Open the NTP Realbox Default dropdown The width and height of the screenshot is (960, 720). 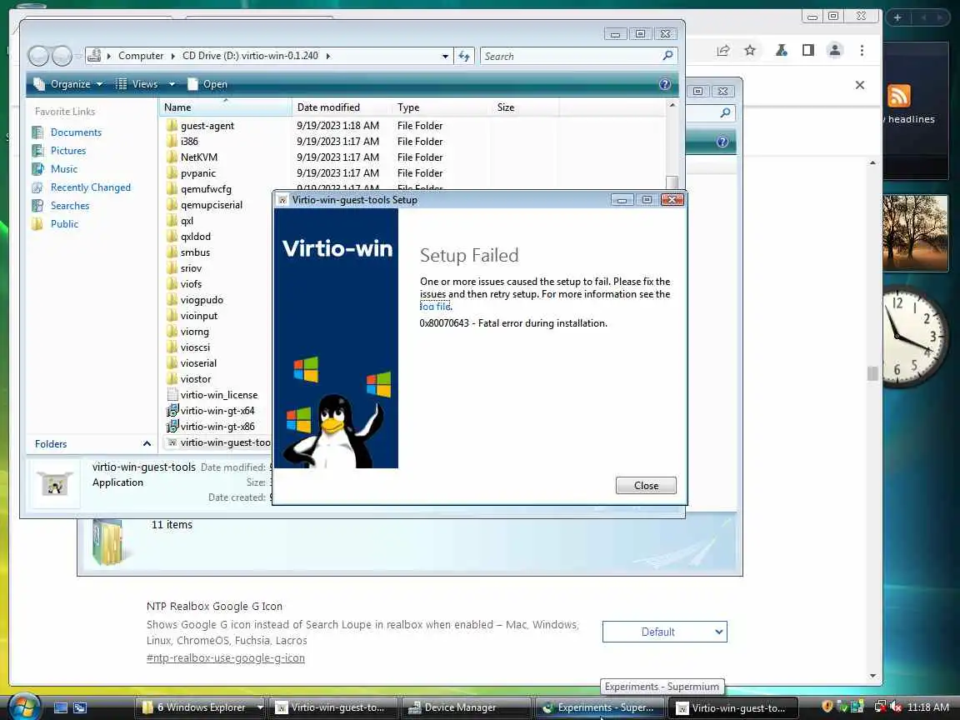point(664,632)
